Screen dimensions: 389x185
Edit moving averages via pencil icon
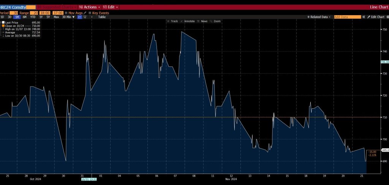[85, 13]
